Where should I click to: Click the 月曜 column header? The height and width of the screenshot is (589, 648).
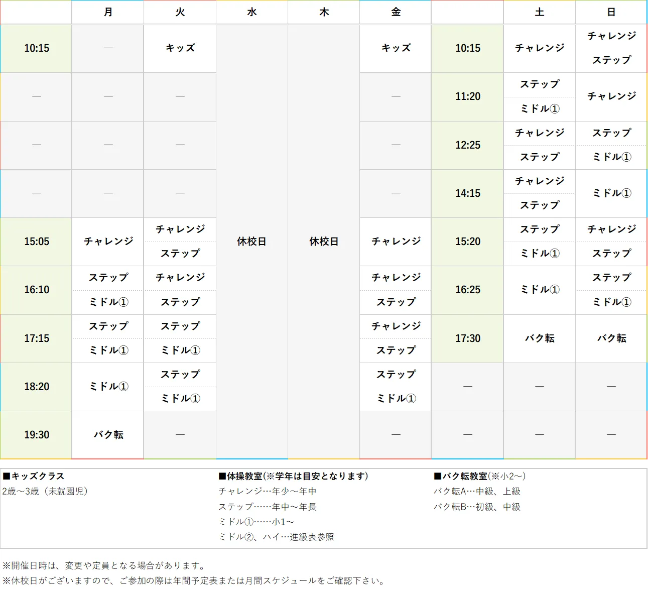107,12
